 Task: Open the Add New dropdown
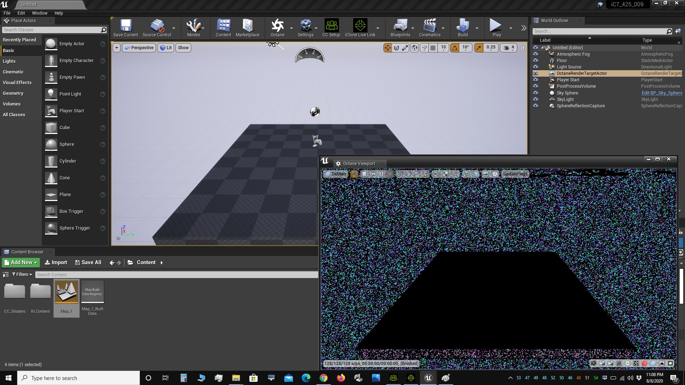pos(21,262)
